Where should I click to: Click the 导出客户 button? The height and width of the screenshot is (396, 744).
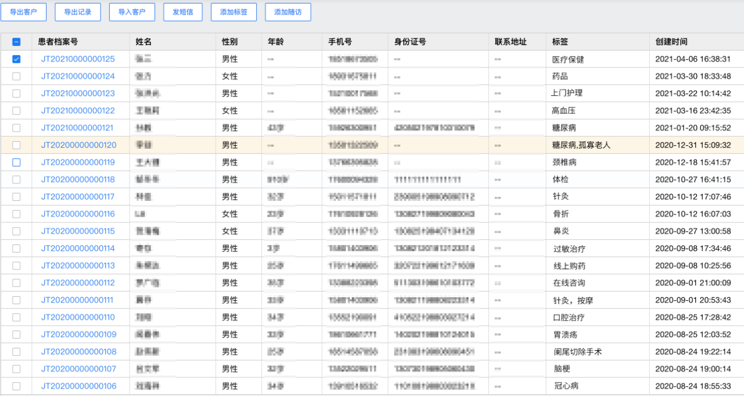(24, 12)
